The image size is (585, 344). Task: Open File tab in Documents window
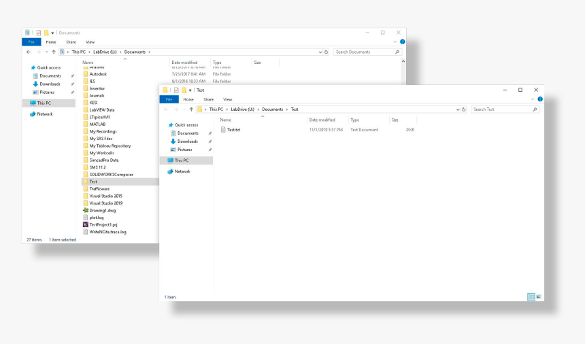tap(31, 42)
